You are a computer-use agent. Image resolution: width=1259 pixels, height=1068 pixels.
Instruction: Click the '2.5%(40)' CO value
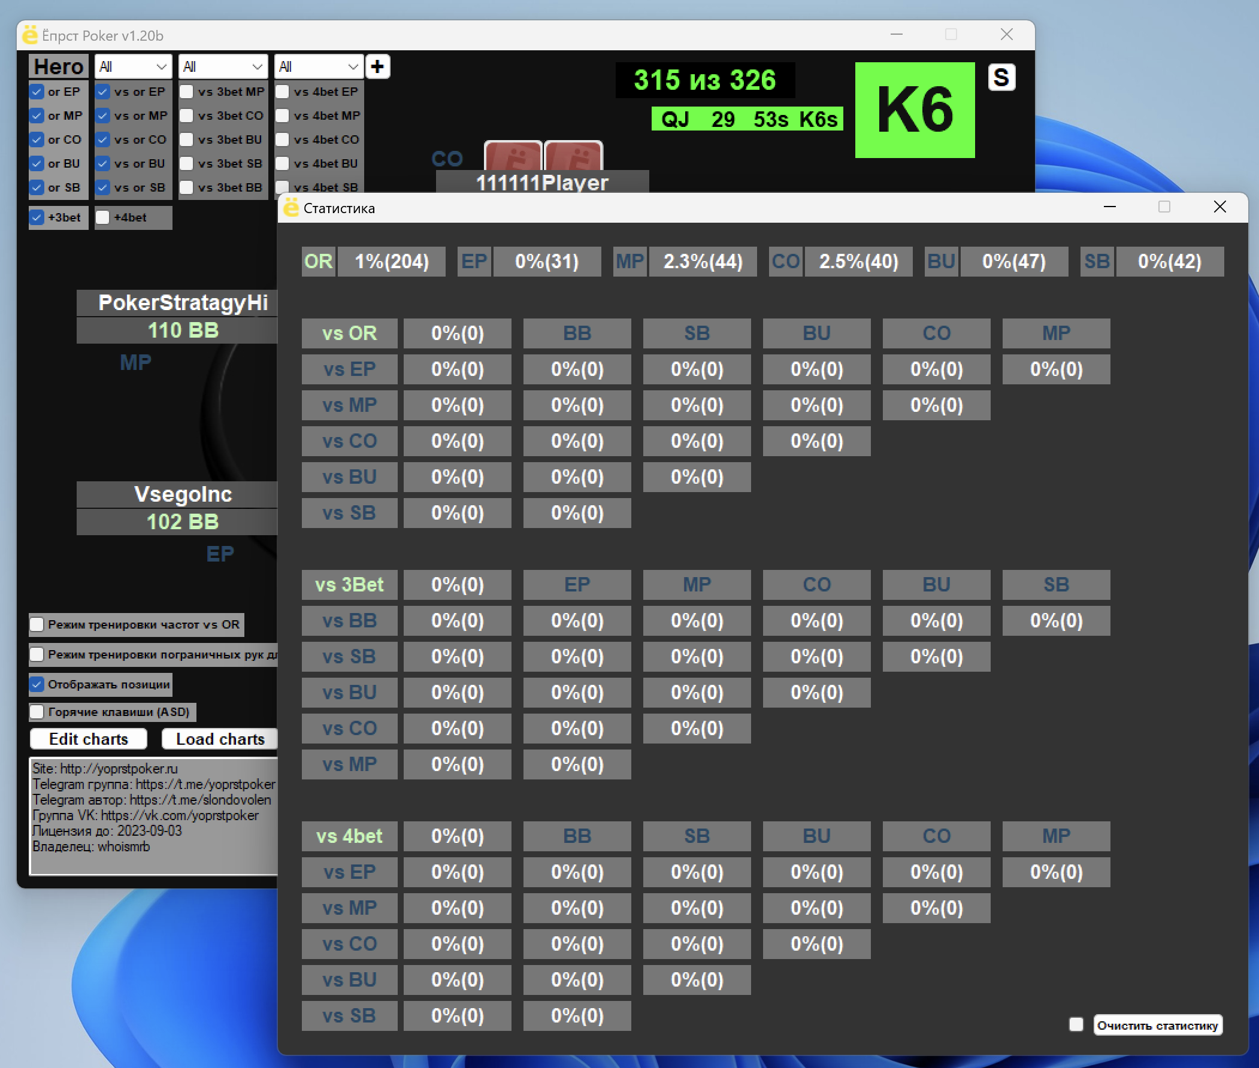[858, 262]
